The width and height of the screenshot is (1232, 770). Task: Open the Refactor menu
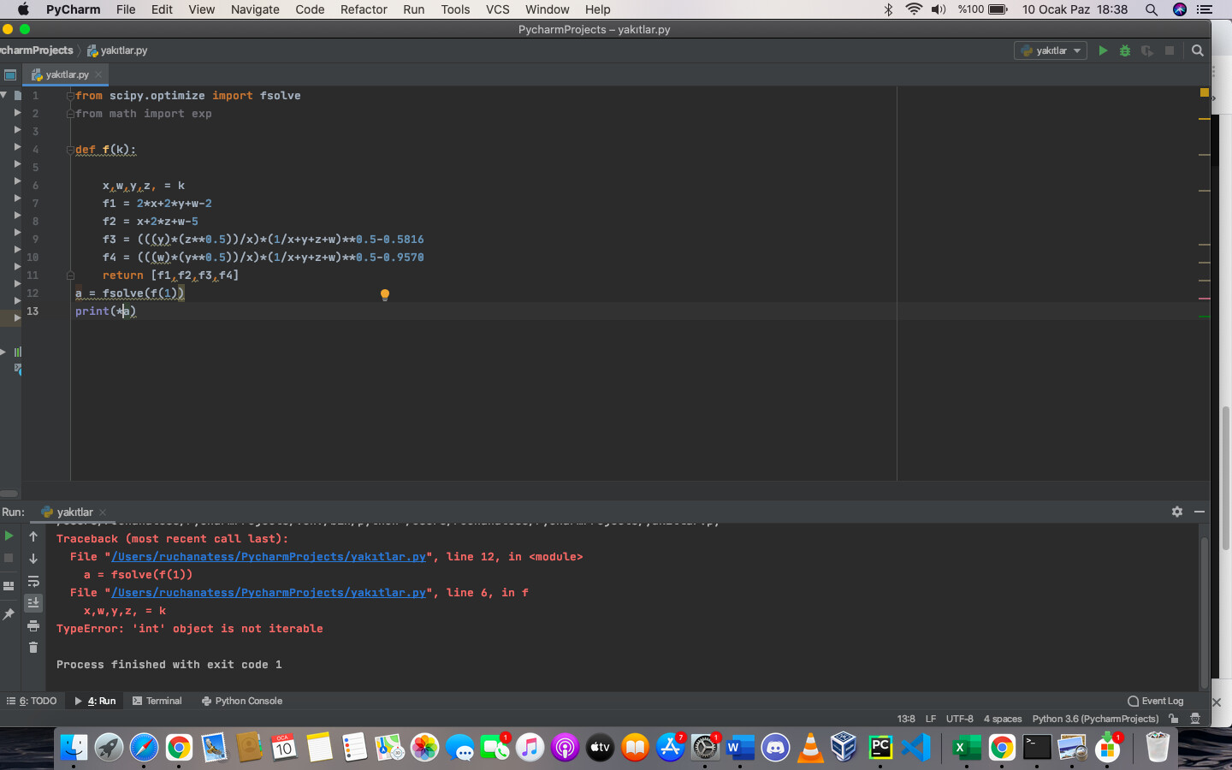(x=364, y=9)
